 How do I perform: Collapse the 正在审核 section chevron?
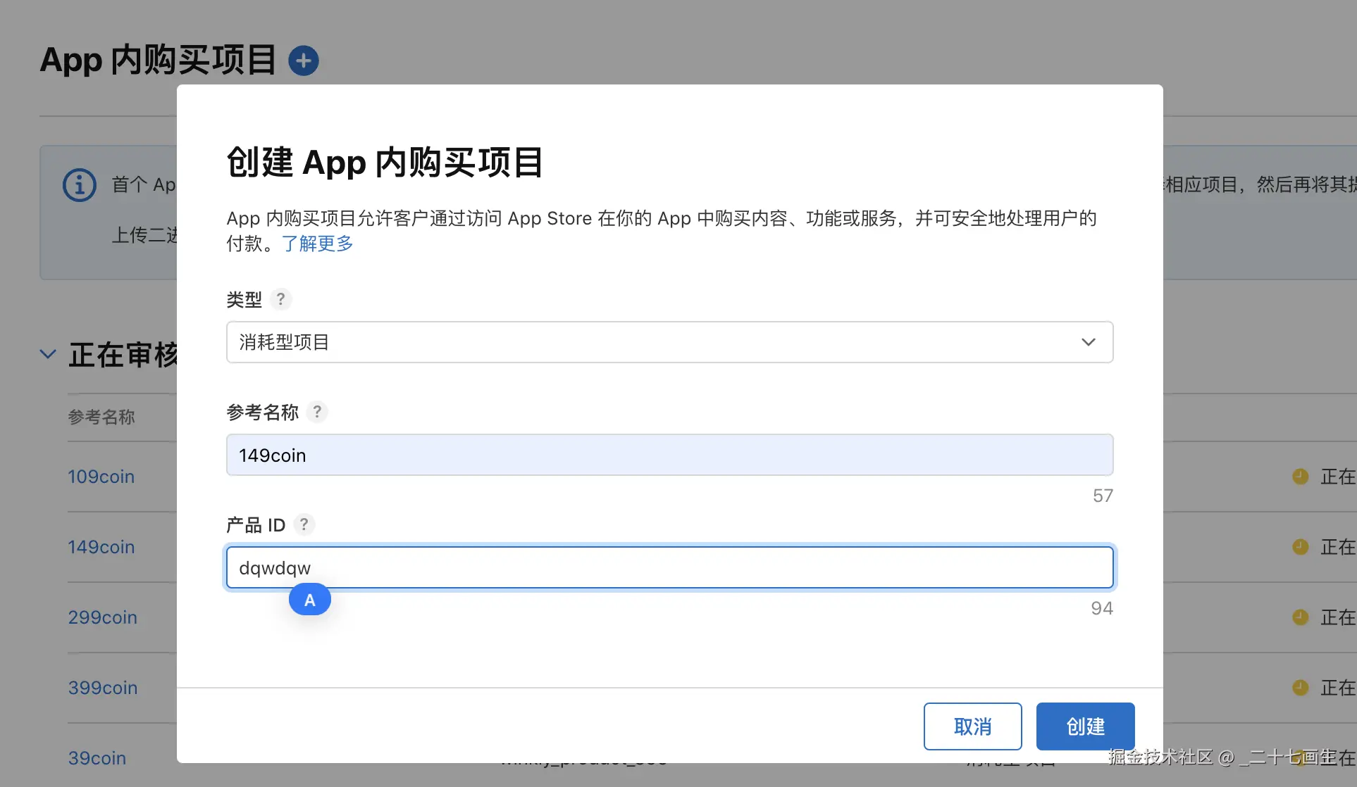(x=48, y=354)
